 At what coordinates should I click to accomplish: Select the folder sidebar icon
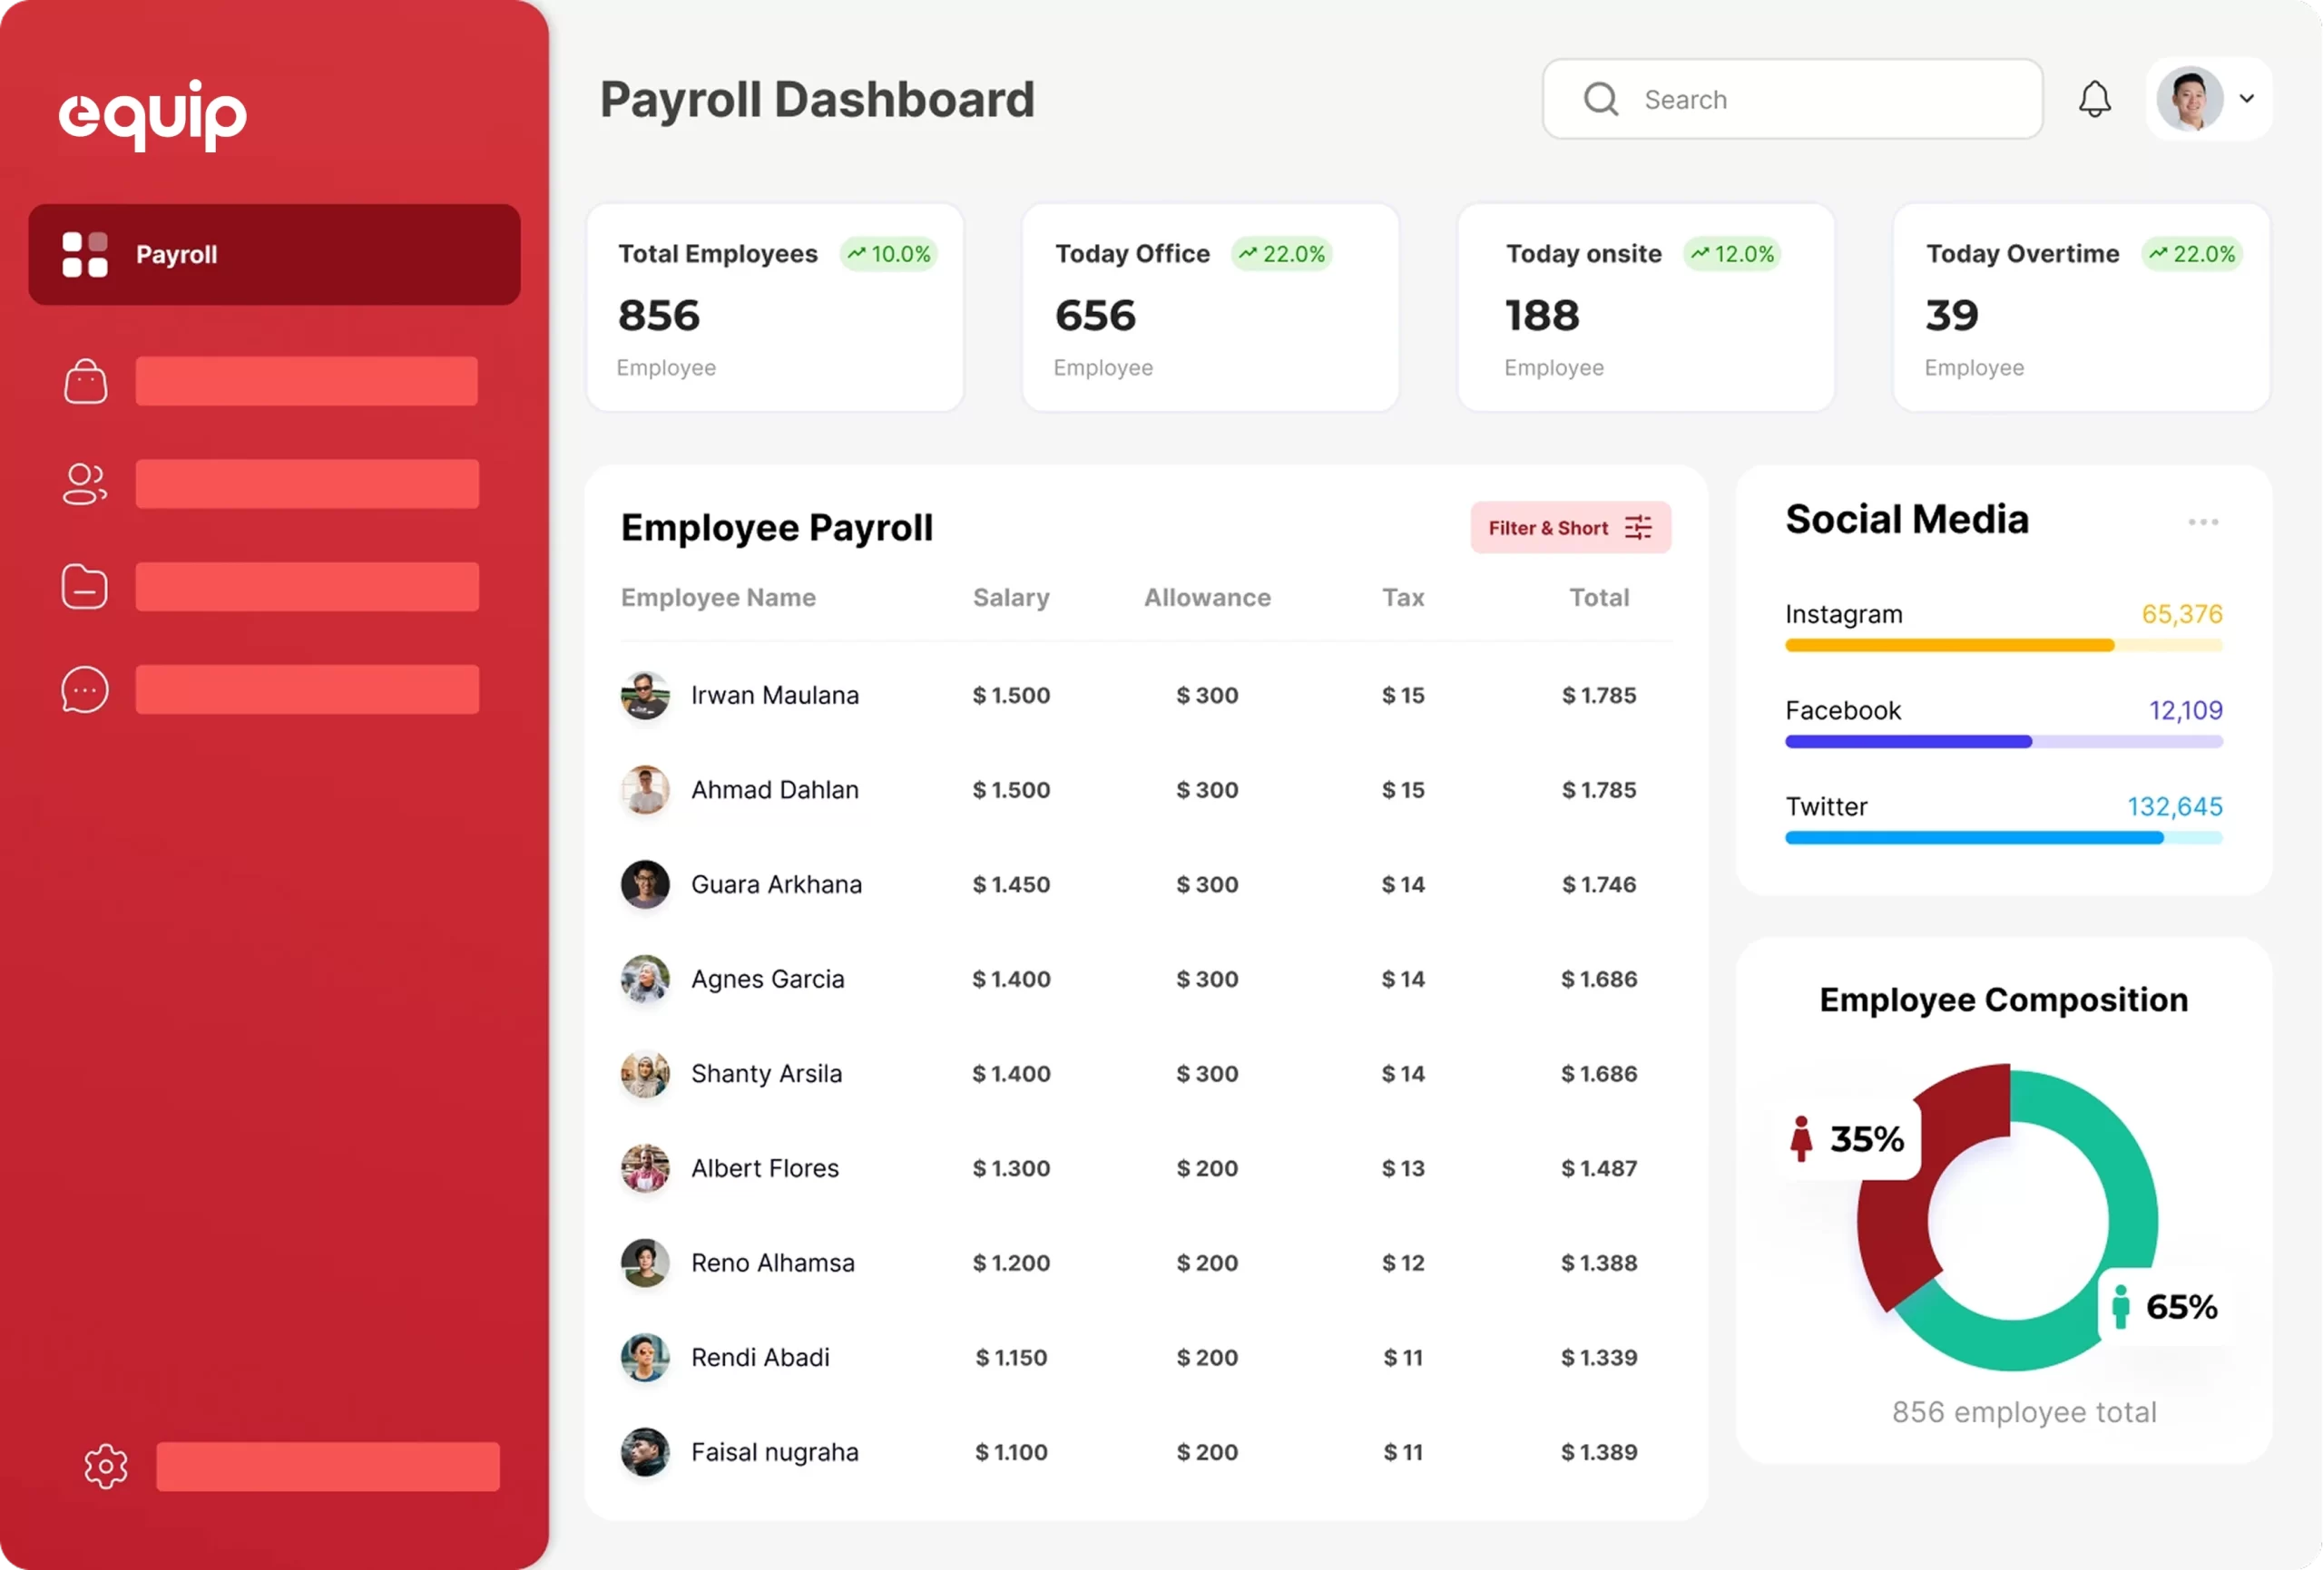coord(85,588)
